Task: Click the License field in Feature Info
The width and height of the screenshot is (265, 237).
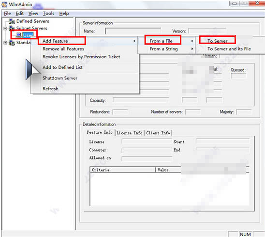Action: coord(147,142)
